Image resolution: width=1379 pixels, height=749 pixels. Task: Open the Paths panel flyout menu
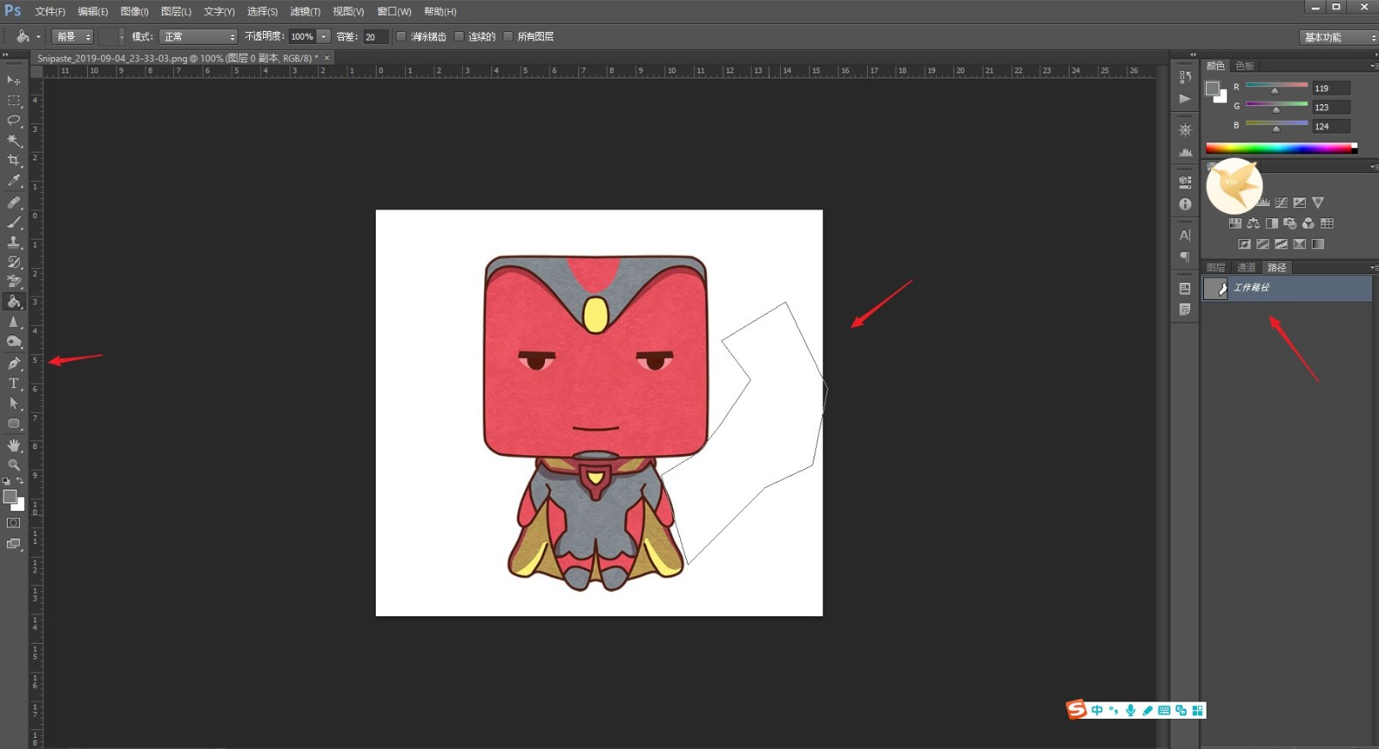(1373, 267)
